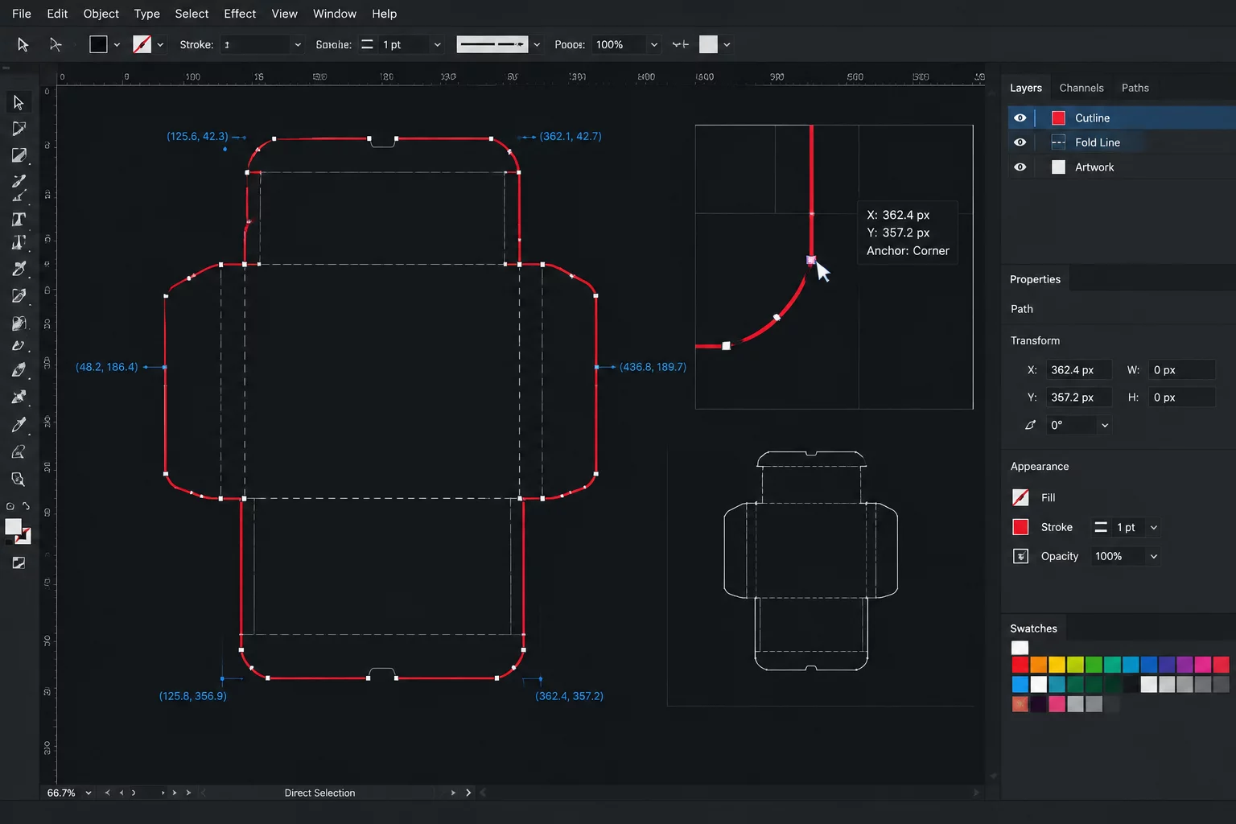
Task: Open the fill color dropdown arrow in options bar
Action: point(117,45)
